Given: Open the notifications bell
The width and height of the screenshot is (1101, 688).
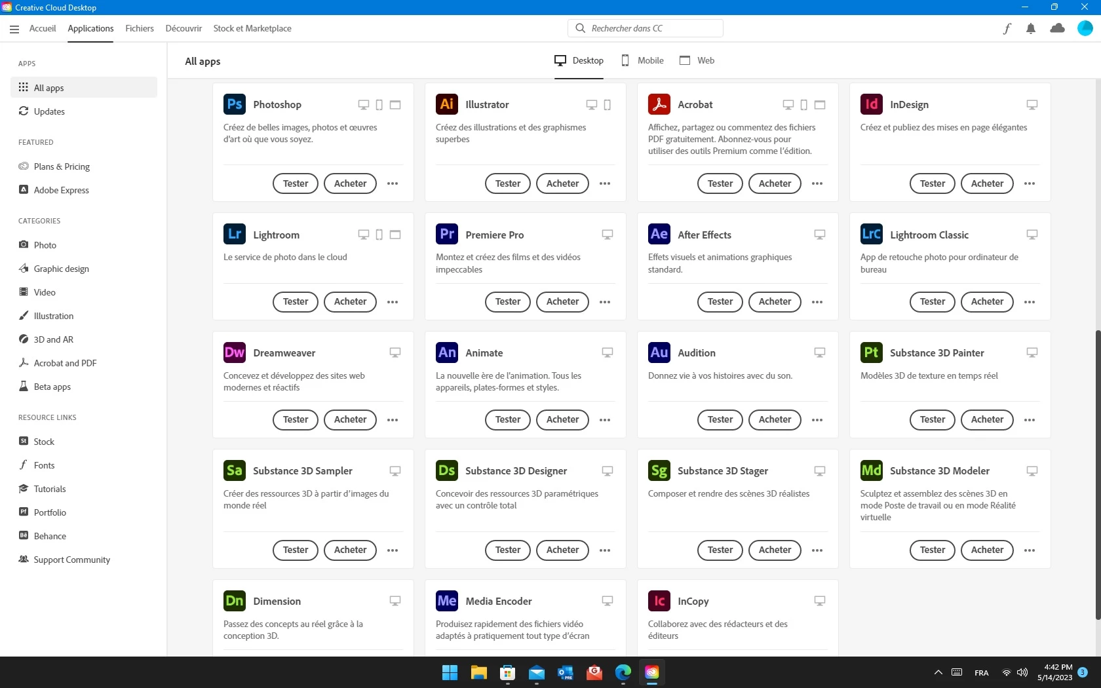Looking at the screenshot, I should (1031, 28).
